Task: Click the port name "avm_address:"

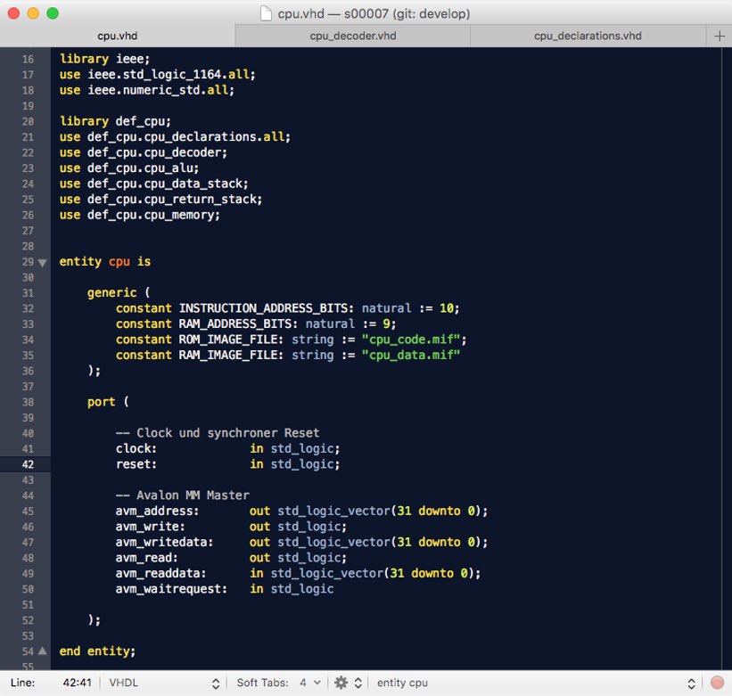Action: click(157, 511)
